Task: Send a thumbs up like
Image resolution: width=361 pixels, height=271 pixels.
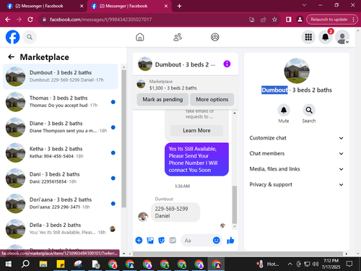Action: 230,240
